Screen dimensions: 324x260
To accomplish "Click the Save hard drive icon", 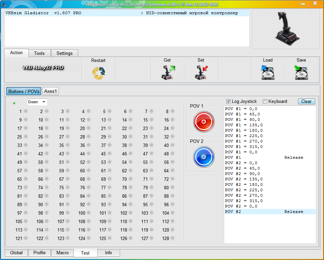I will (301, 72).
